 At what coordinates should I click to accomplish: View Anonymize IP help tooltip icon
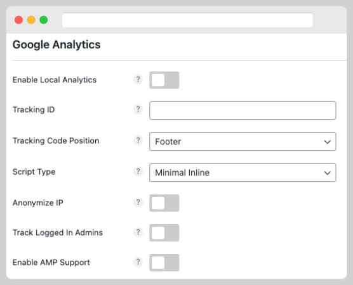138,203
